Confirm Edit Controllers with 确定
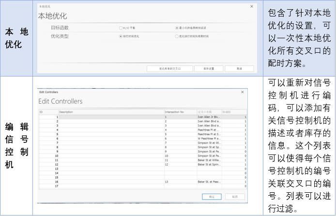Screen dimensions: 336x216 [x=212, y=196]
